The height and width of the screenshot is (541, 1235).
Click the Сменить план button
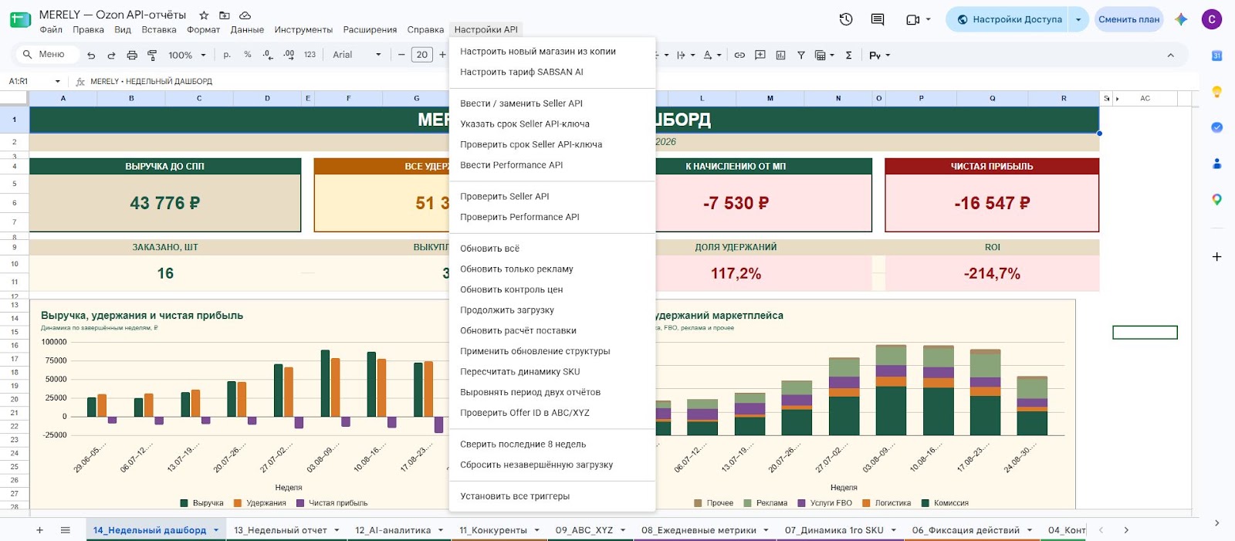point(1128,19)
